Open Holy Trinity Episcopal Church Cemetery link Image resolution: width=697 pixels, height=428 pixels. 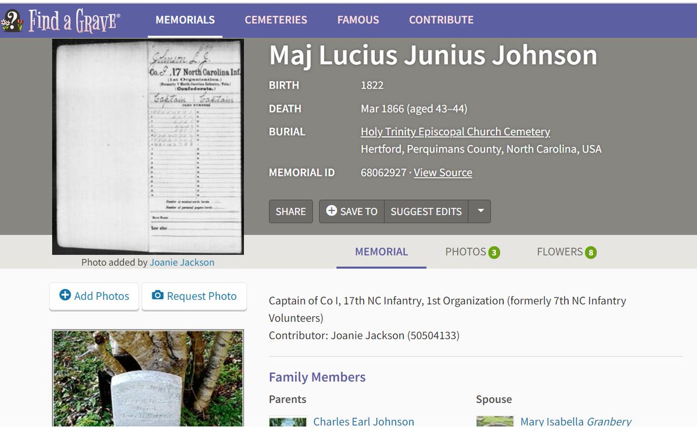(x=455, y=132)
